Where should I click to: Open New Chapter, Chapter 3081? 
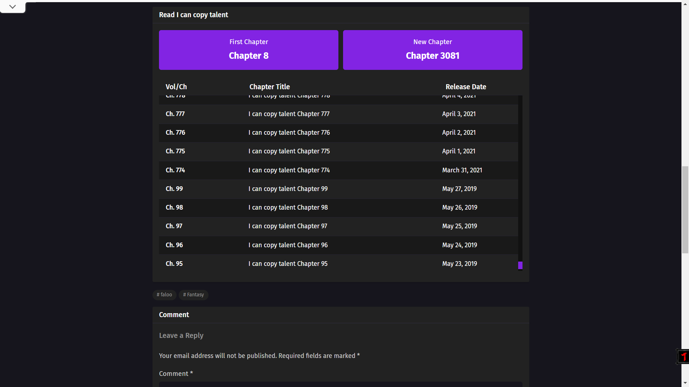(x=432, y=50)
